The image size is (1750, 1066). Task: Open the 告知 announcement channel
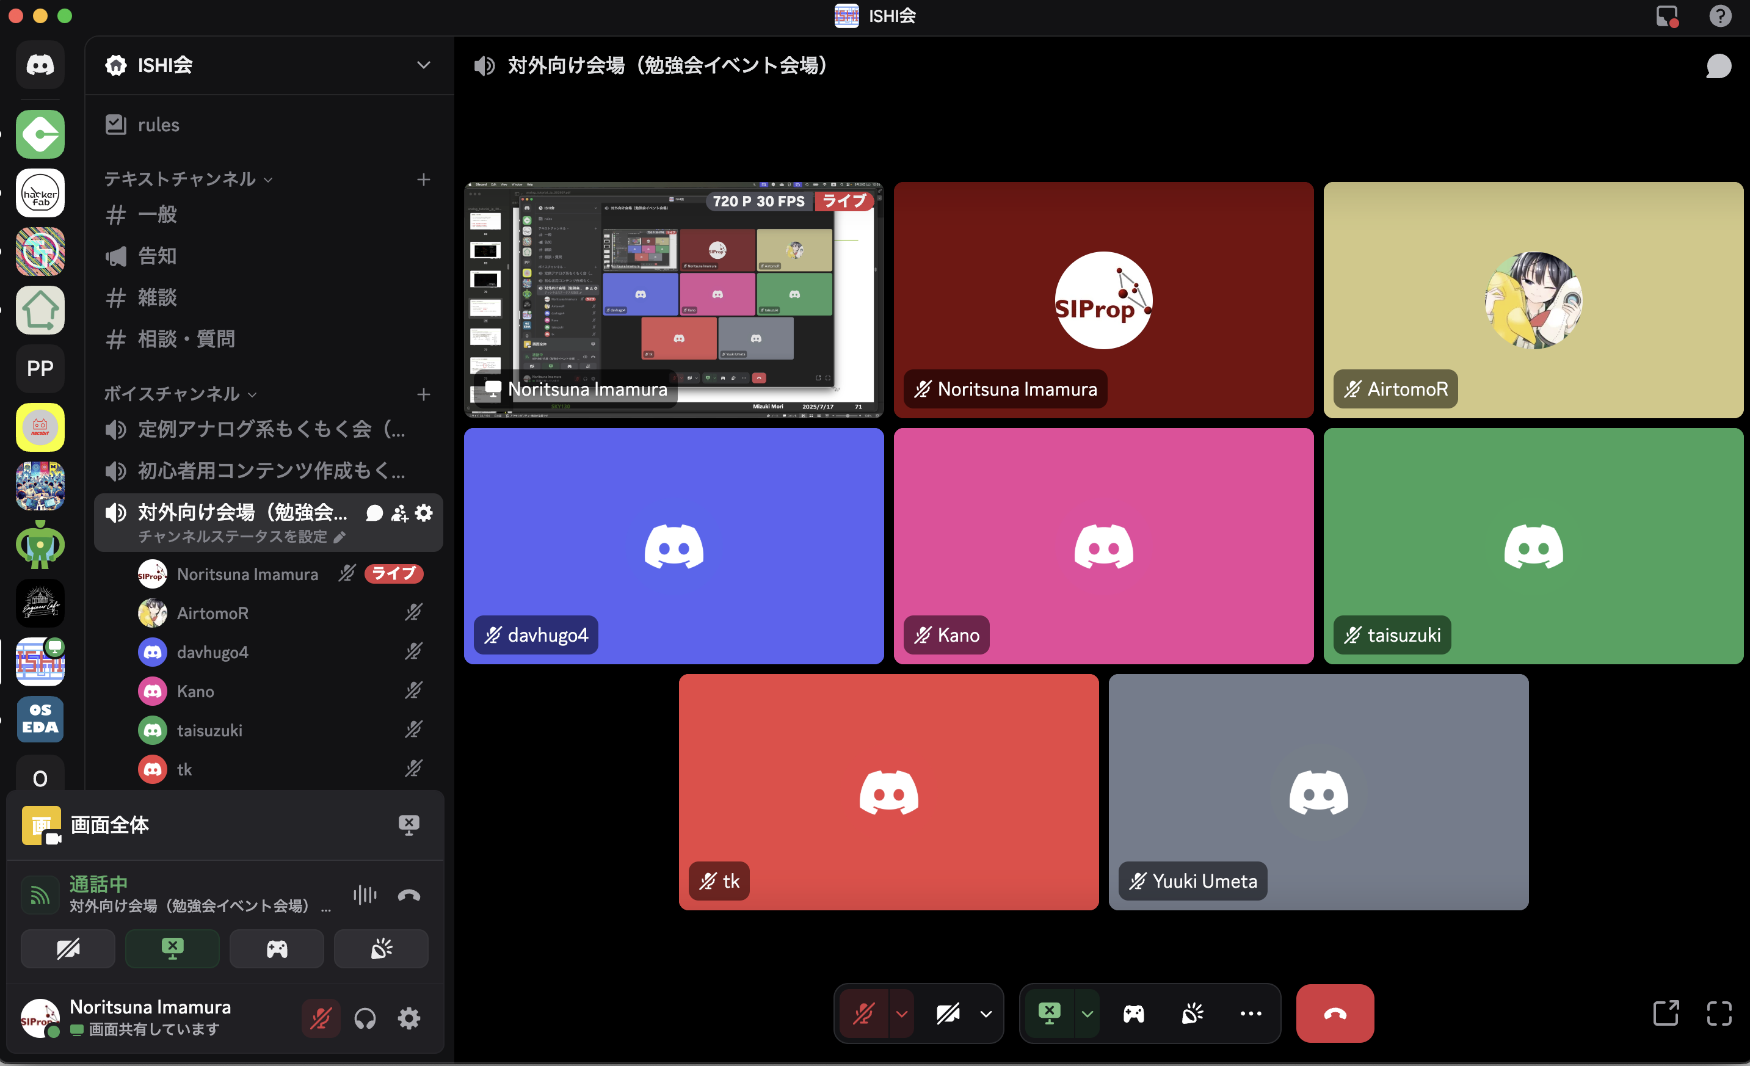tap(269, 256)
